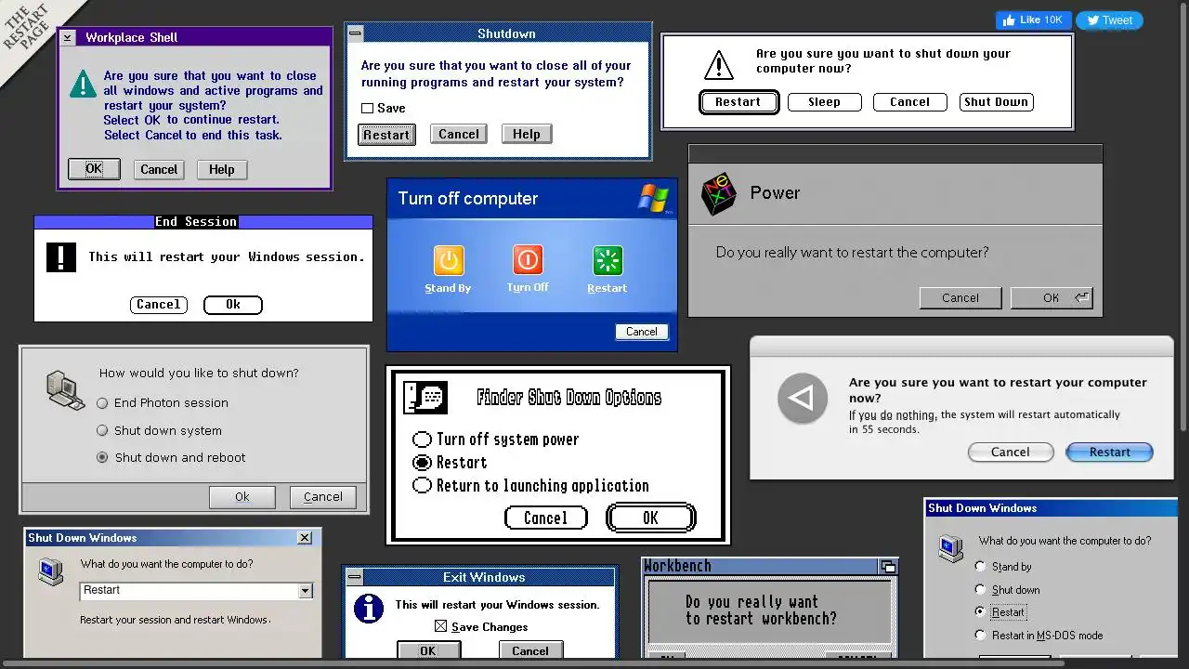Screen dimensions: 1189x669
Task: Open the Exit Windows control menu box
Action: pyautogui.click(x=355, y=577)
